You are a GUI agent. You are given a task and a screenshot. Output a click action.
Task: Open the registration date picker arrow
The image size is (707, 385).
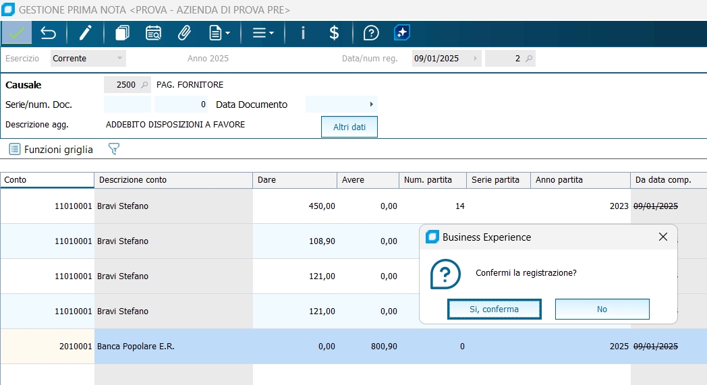475,59
